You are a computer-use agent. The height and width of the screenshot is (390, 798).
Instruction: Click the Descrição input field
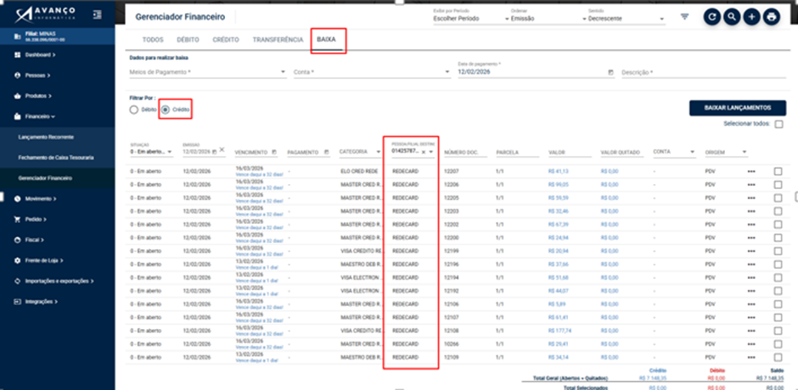pyautogui.click(x=703, y=73)
